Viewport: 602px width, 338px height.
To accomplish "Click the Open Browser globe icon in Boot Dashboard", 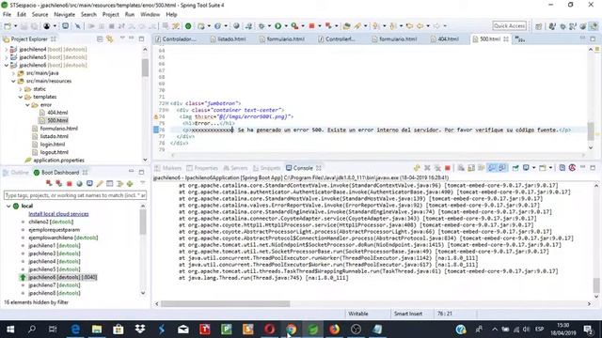I will (x=79, y=184).
